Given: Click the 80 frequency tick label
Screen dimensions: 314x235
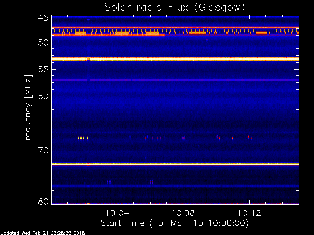Looking at the screenshot, I should point(43,201).
